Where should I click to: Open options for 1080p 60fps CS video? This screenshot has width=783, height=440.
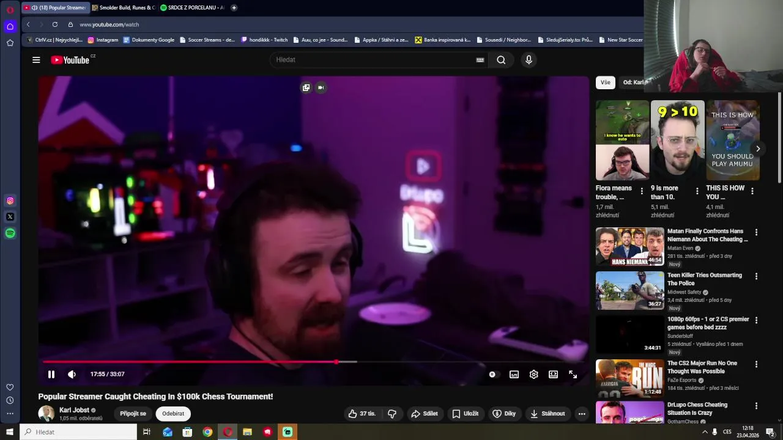tap(756, 320)
